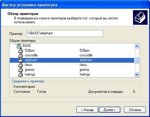Click the Документов в очереди label
Image resolution: width=150 pixels, height=117 pixels.
(106, 92)
